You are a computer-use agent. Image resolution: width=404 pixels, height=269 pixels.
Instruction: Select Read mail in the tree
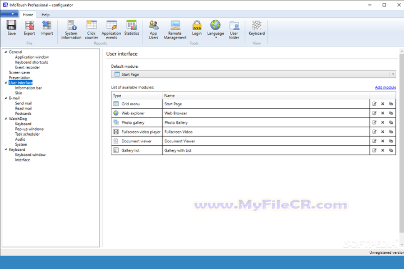(24, 108)
